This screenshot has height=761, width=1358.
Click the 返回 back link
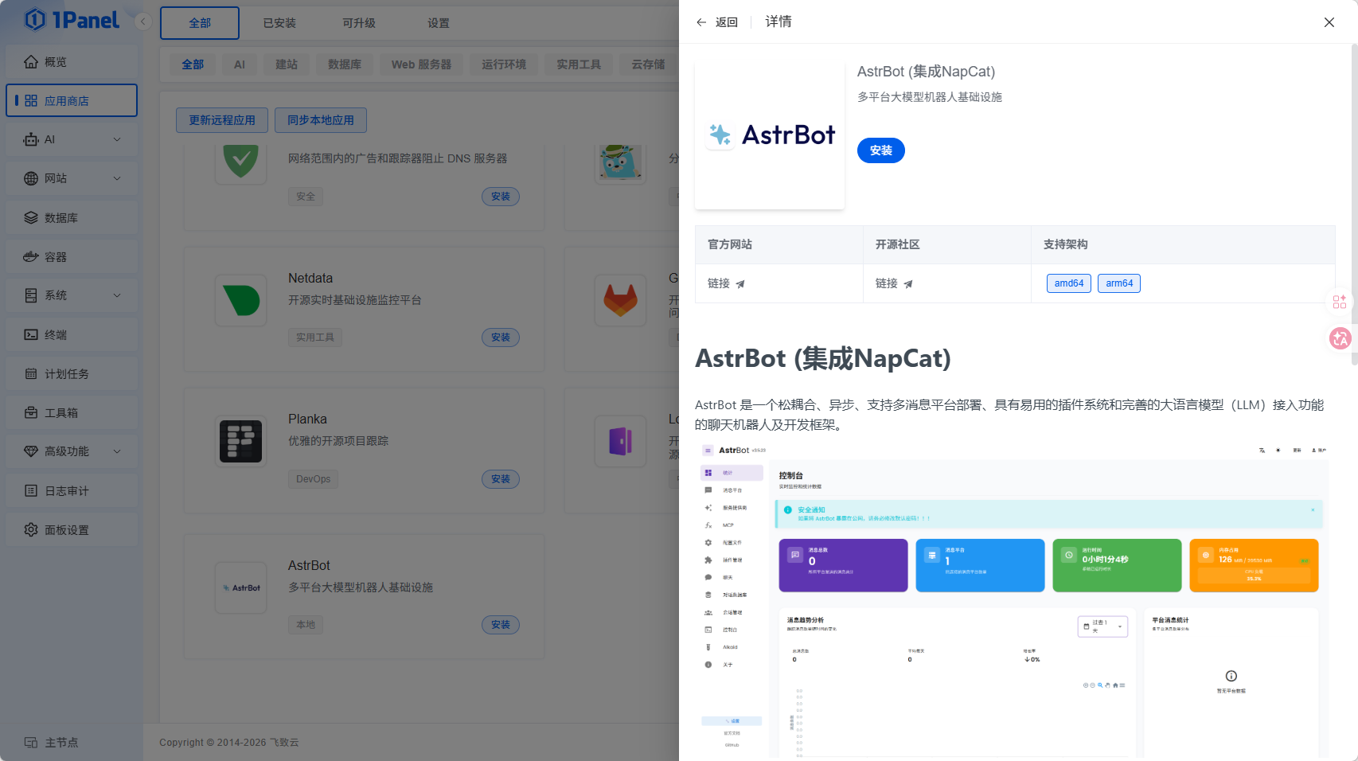coord(727,22)
